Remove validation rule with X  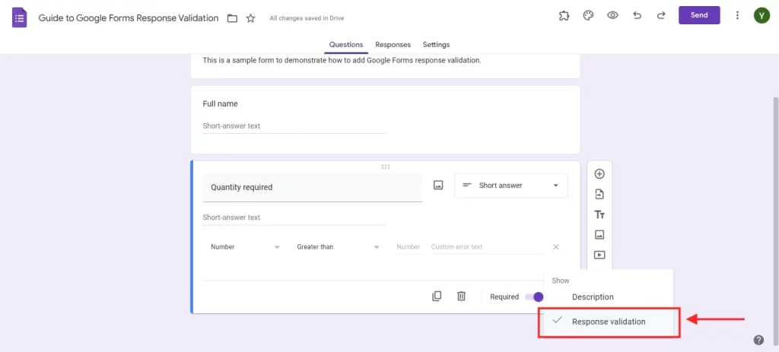tap(556, 247)
